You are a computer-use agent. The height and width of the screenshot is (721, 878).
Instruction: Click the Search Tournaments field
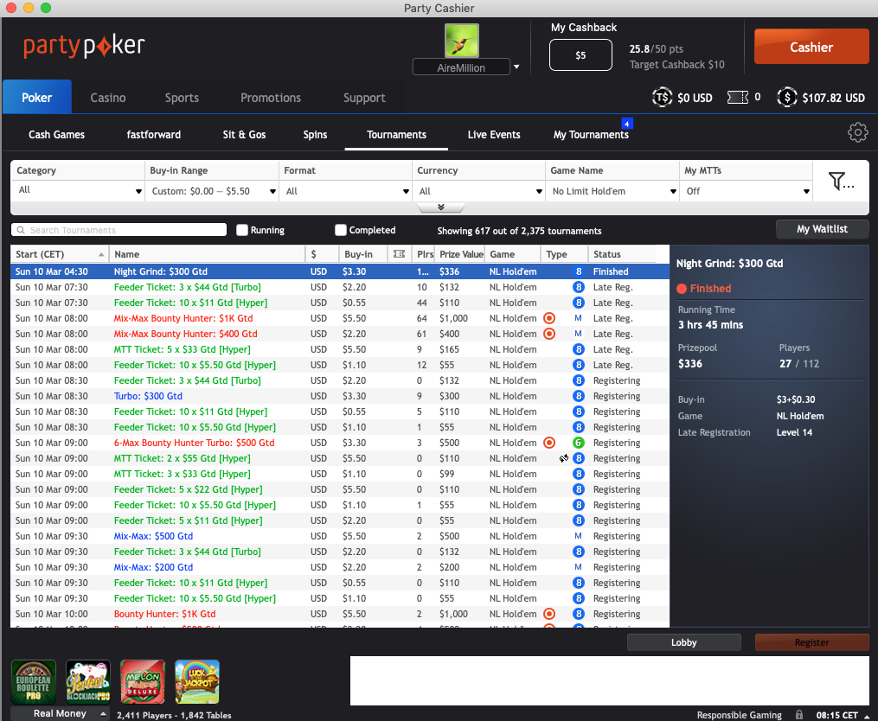pos(119,230)
